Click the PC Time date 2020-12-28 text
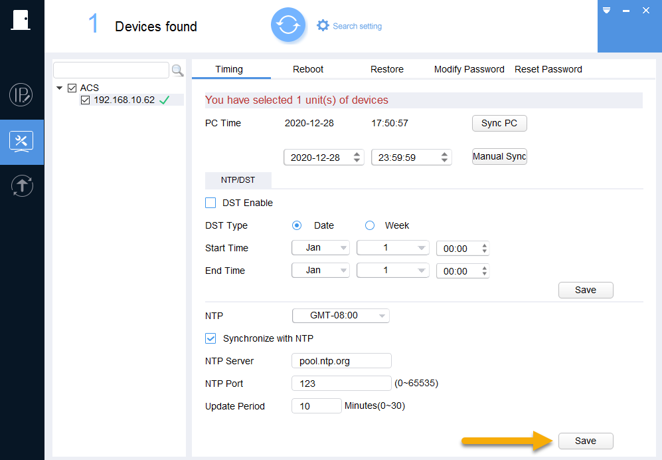 [309, 124]
